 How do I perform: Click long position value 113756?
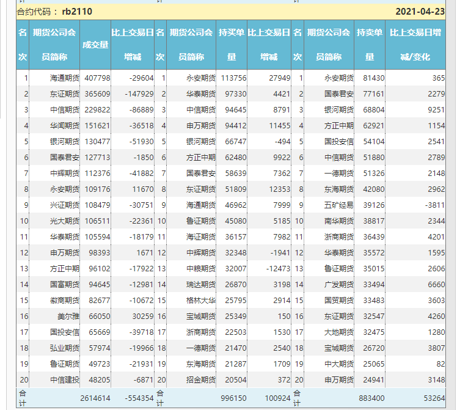234,78
